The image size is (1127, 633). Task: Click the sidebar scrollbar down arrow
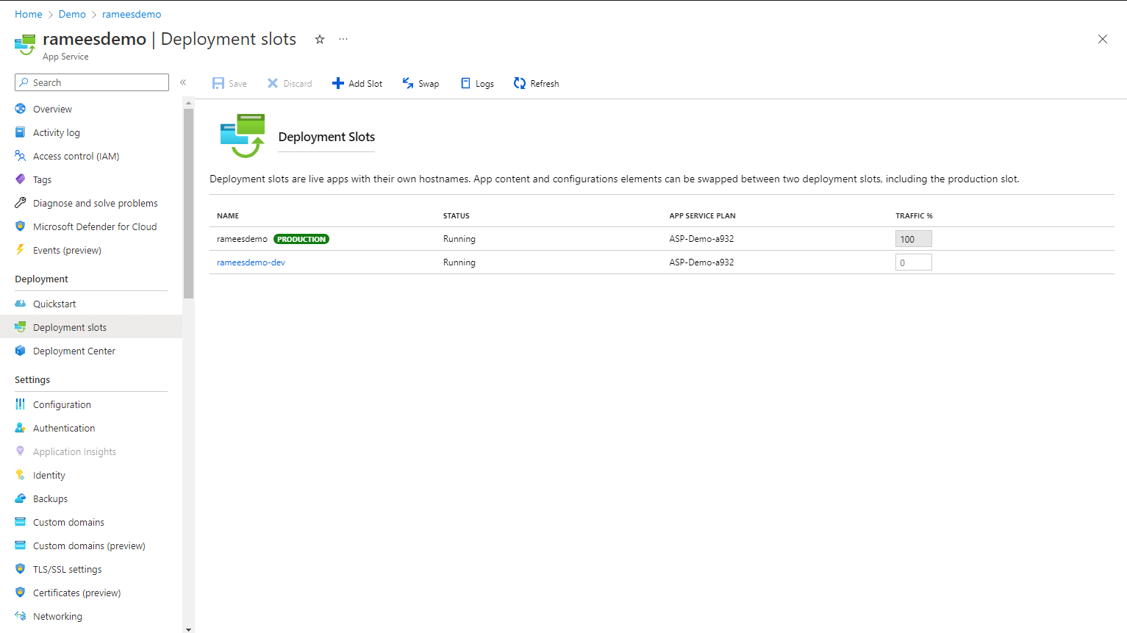(x=188, y=629)
